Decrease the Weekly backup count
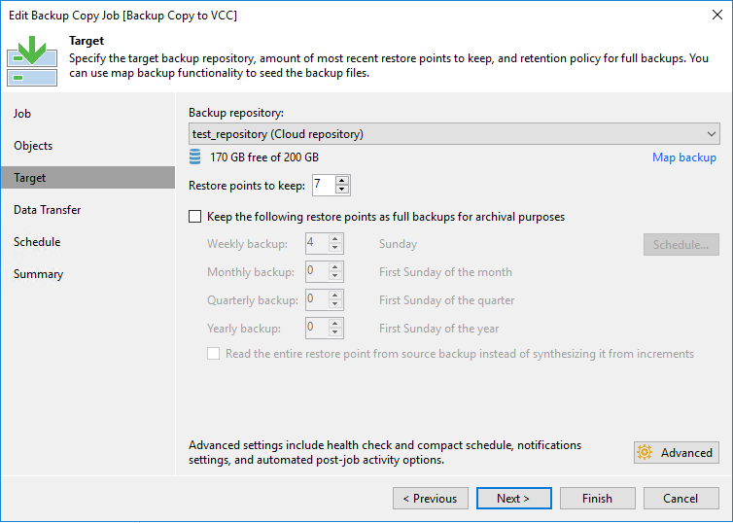Image resolution: width=733 pixels, height=523 pixels. pos(335,248)
